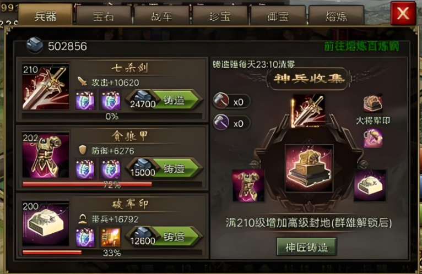Select the 破军印 seal icon
Viewport: 422px width, 274px height.
46,223
